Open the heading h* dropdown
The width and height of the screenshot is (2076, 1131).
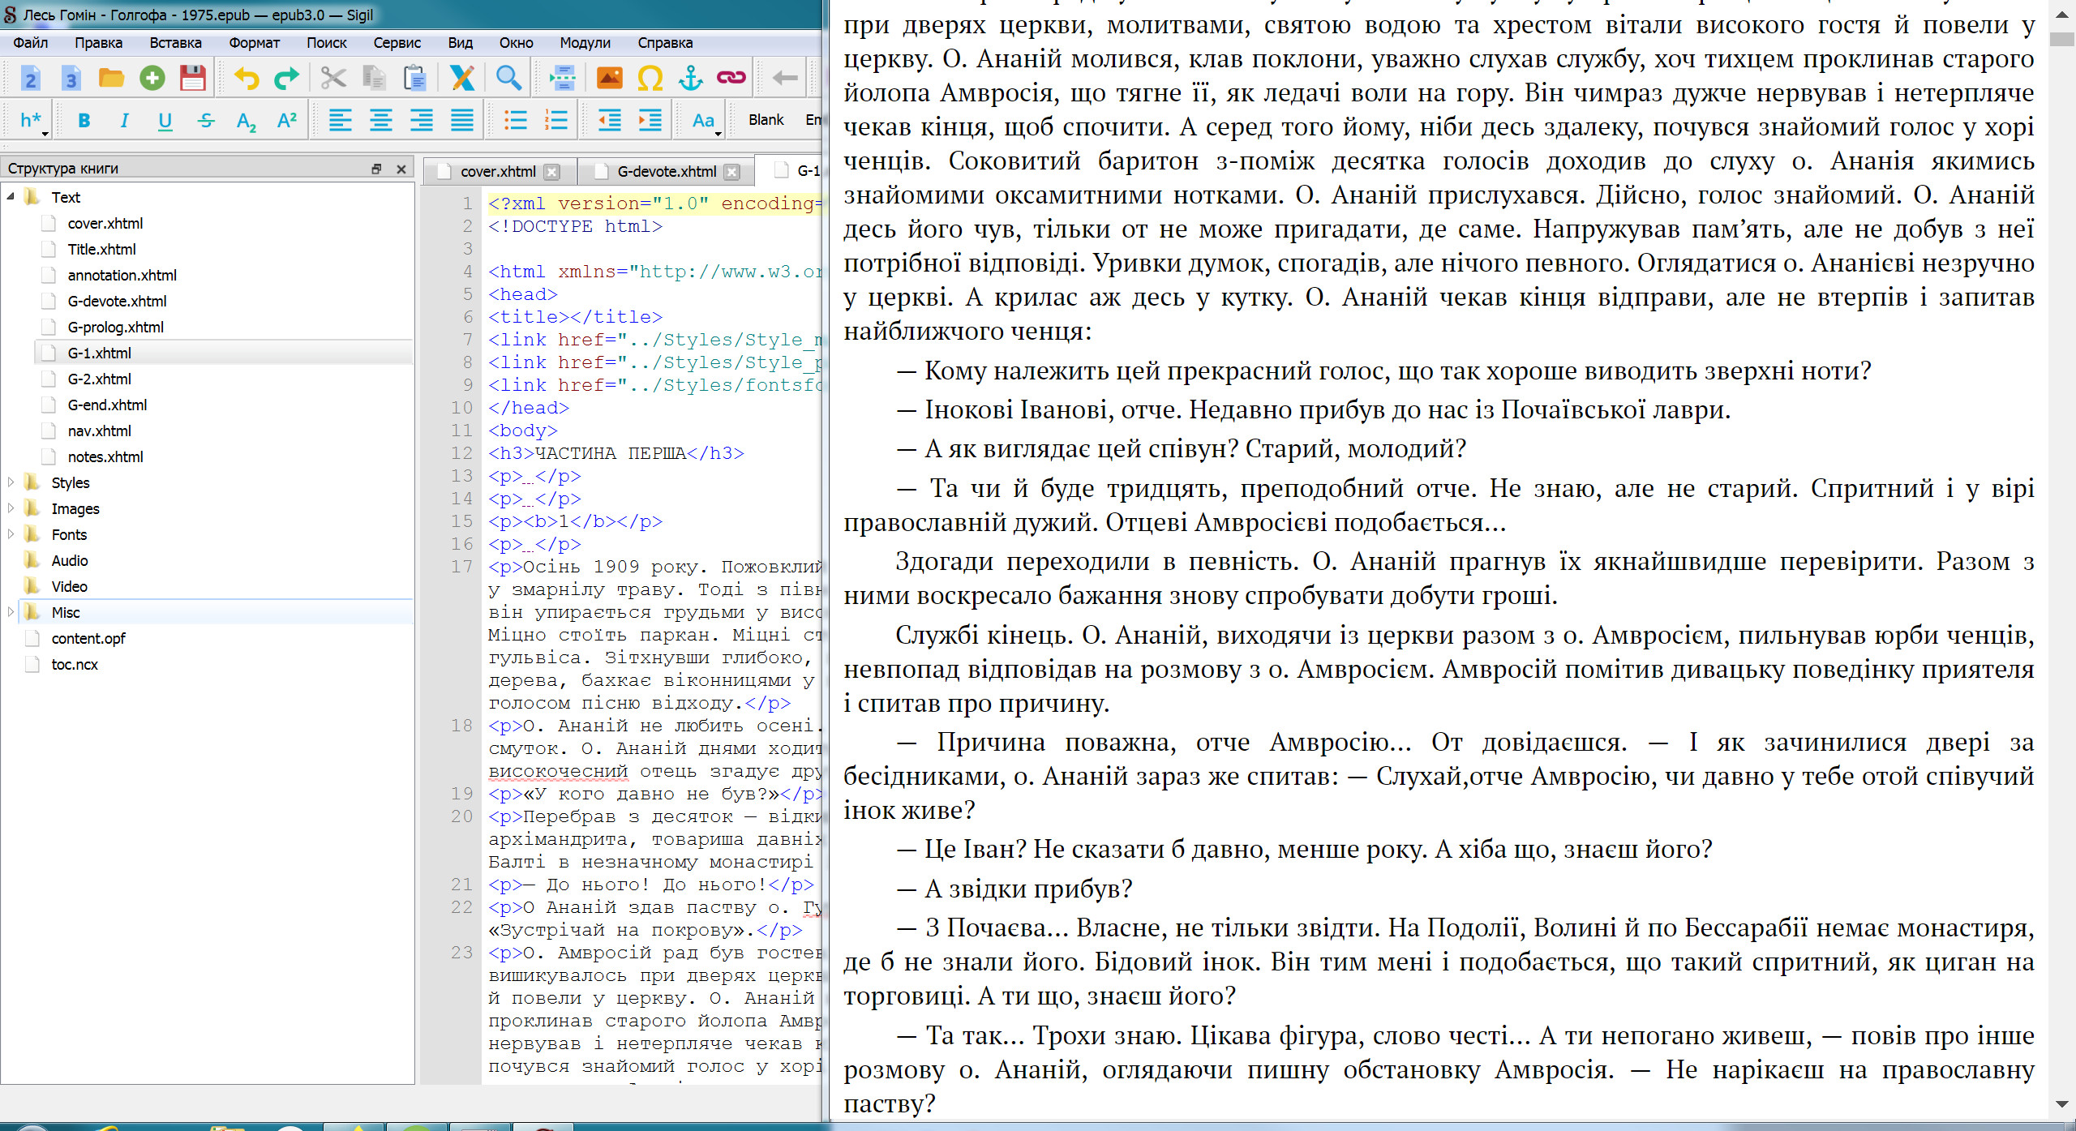click(32, 121)
